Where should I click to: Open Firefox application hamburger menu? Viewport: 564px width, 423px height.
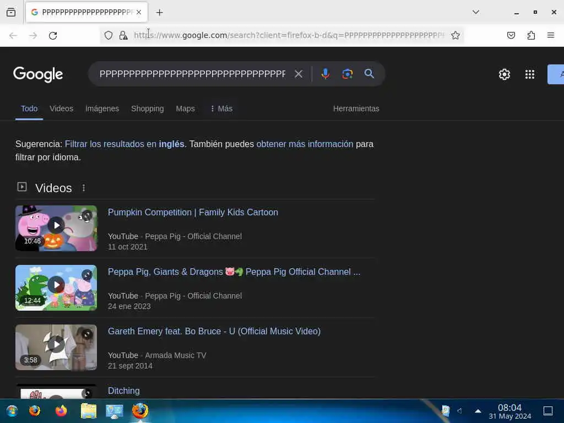tap(551, 35)
